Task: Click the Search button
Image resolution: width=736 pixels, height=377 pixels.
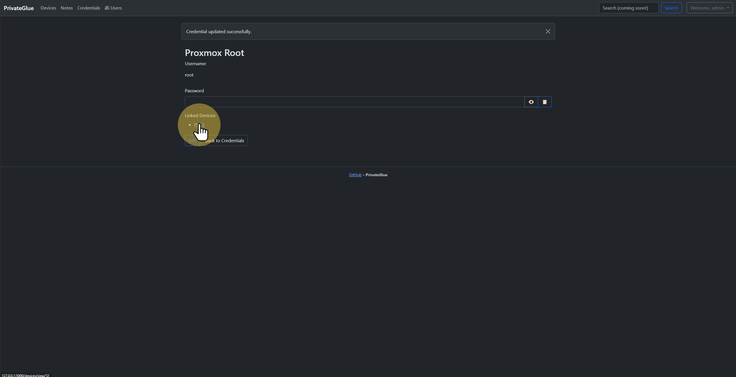Action: (x=671, y=8)
